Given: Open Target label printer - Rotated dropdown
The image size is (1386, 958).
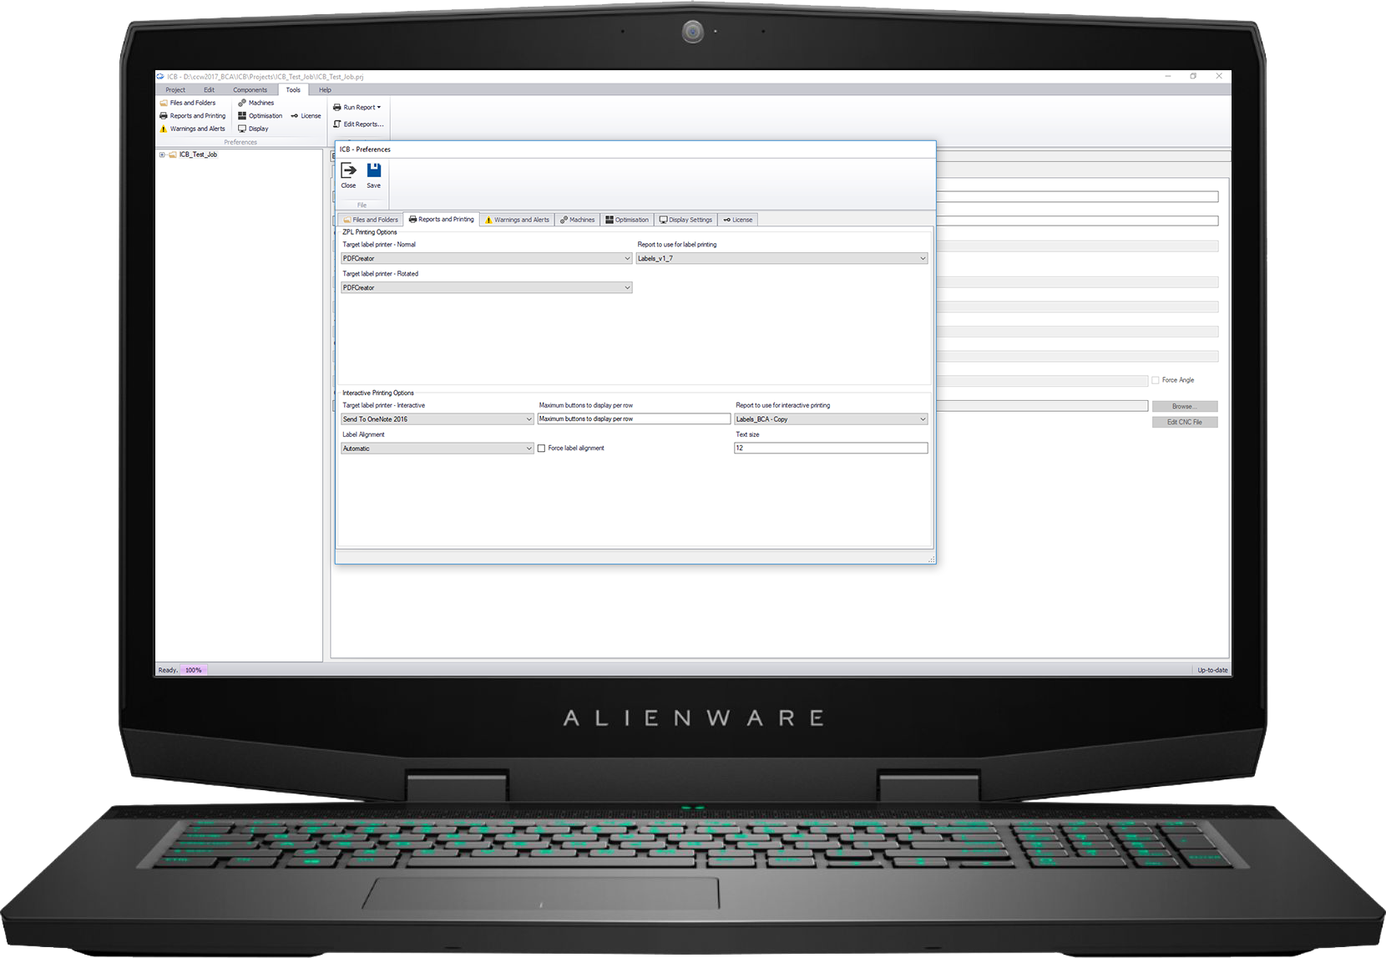Looking at the screenshot, I should point(487,287).
